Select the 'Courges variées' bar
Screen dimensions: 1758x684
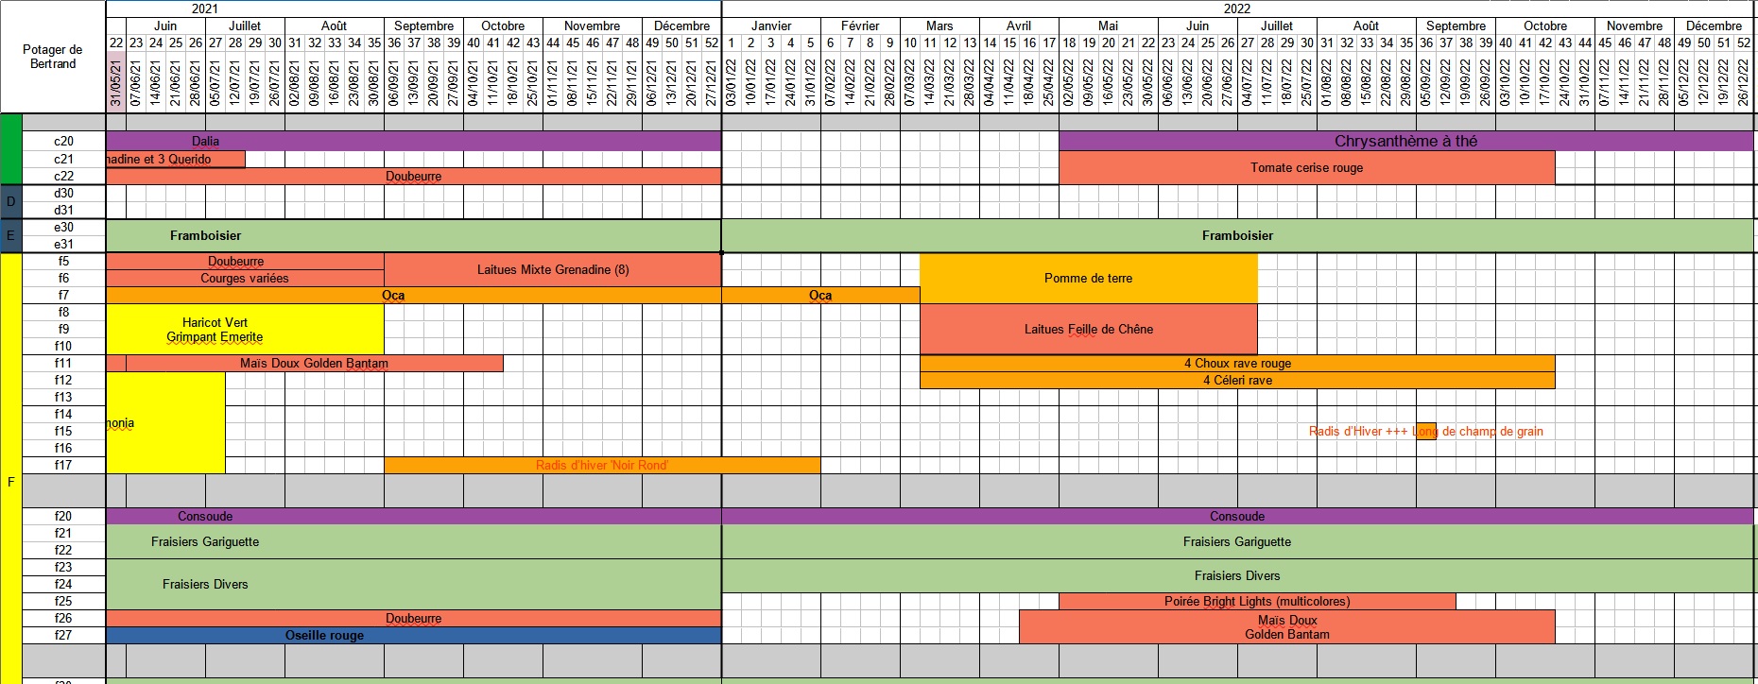coord(245,279)
